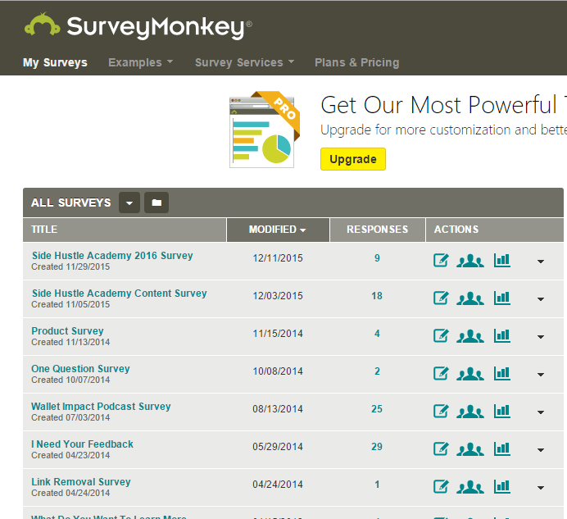
Task: Sort by the Responses column header
Action: pyautogui.click(x=377, y=230)
